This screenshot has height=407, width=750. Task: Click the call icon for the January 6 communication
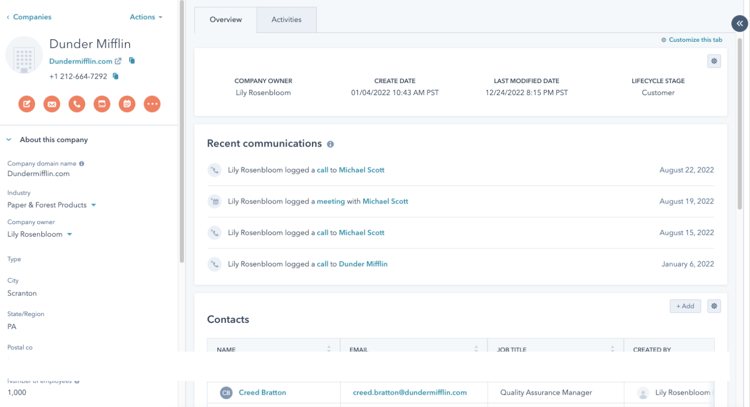tap(214, 264)
